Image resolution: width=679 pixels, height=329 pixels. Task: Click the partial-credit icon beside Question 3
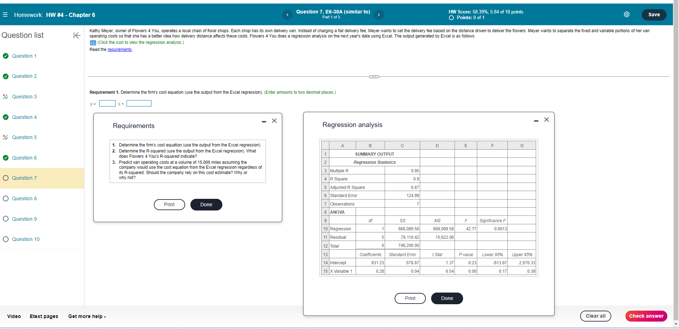(x=5, y=97)
